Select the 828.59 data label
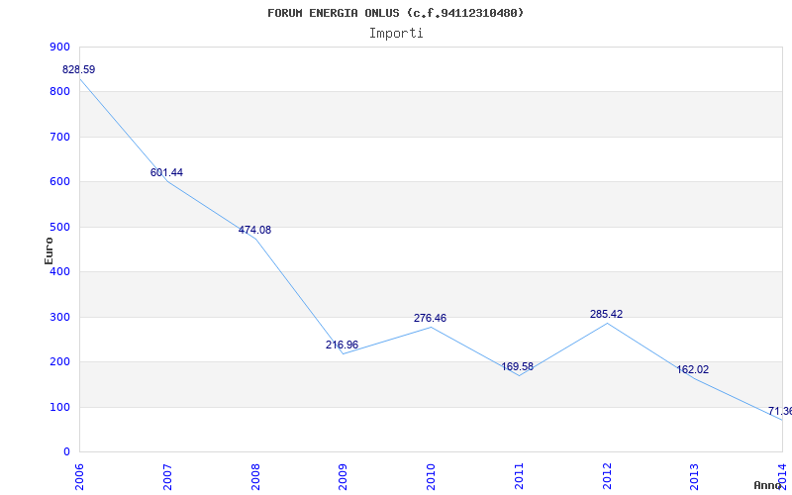The width and height of the screenshot is (792, 495). point(79,69)
